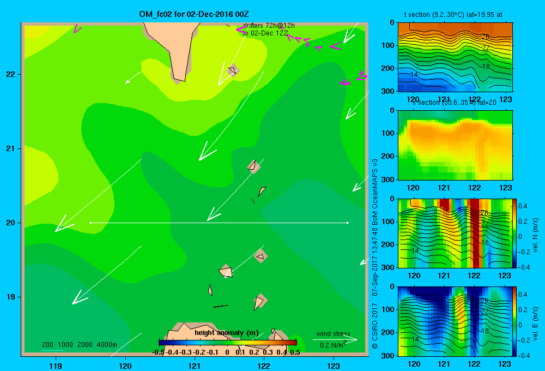This screenshot has width=545, height=371.
Task: Open the salinity section plot
Action: [455, 145]
